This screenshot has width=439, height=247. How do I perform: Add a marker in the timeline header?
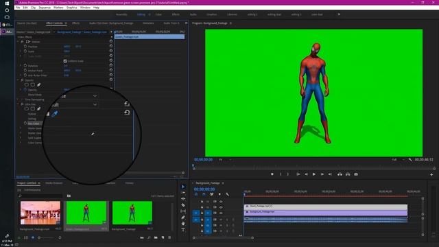[219, 194]
